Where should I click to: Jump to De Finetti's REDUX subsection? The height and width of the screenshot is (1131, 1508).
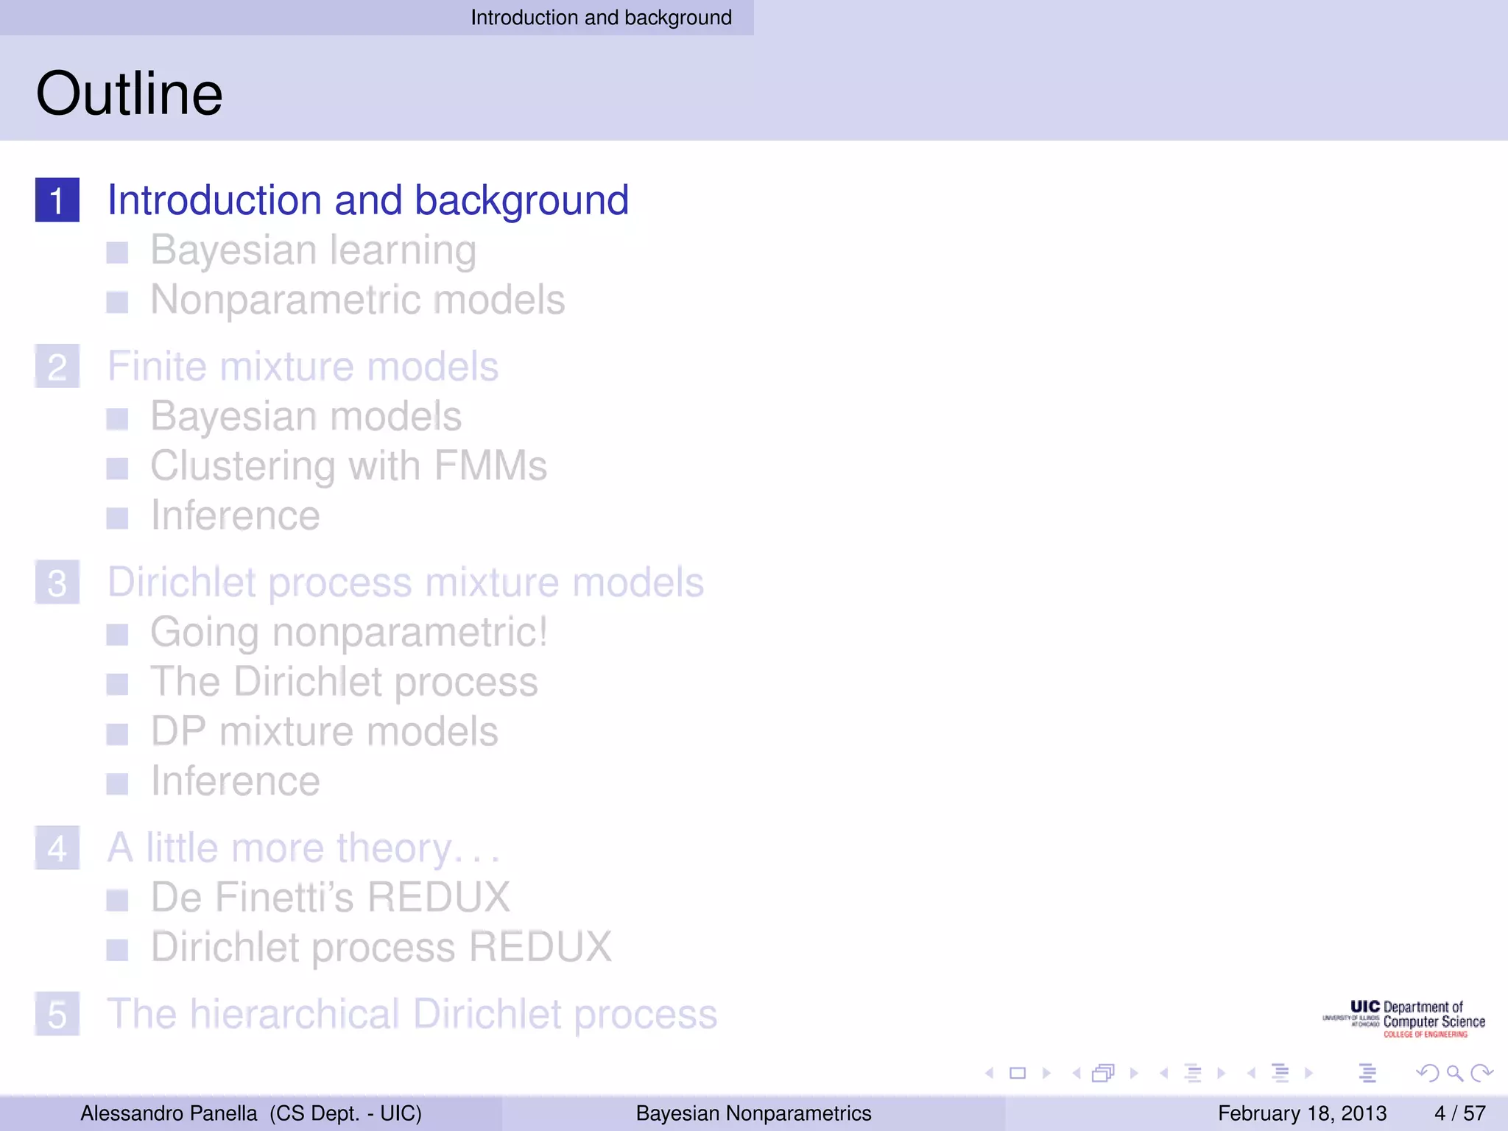(331, 897)
